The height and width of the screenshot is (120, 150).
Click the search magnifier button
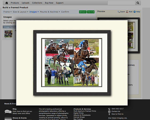(x=138, y=3)
